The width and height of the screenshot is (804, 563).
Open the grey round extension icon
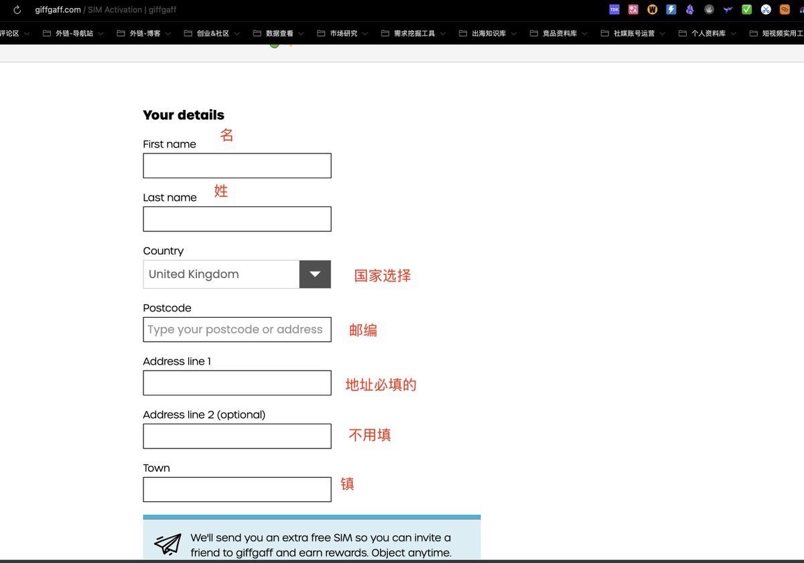pos(709,9)
